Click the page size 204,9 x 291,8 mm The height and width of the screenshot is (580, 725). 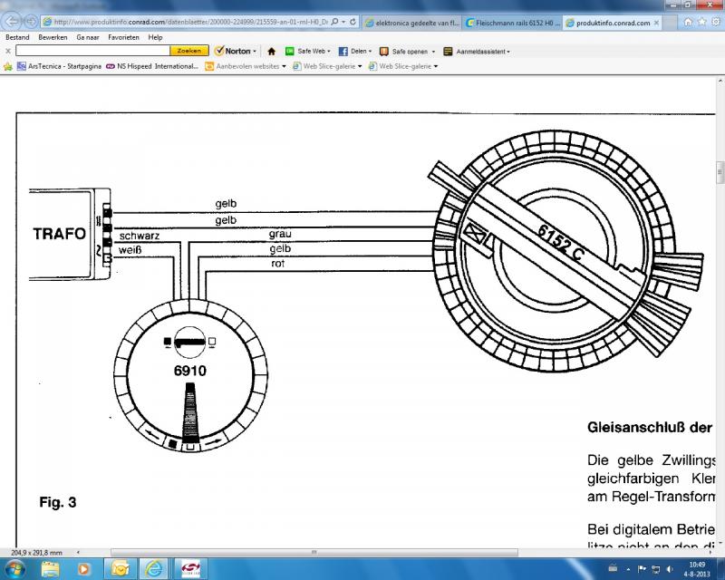point(36,553)
